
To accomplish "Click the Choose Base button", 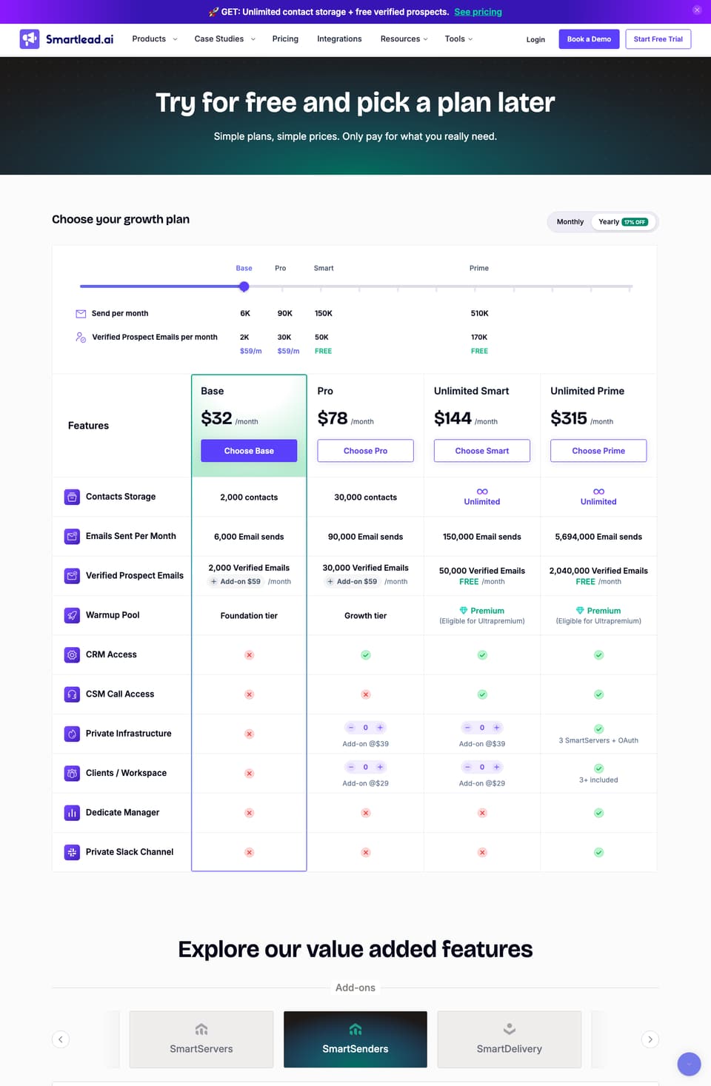I will coord(249,451).
